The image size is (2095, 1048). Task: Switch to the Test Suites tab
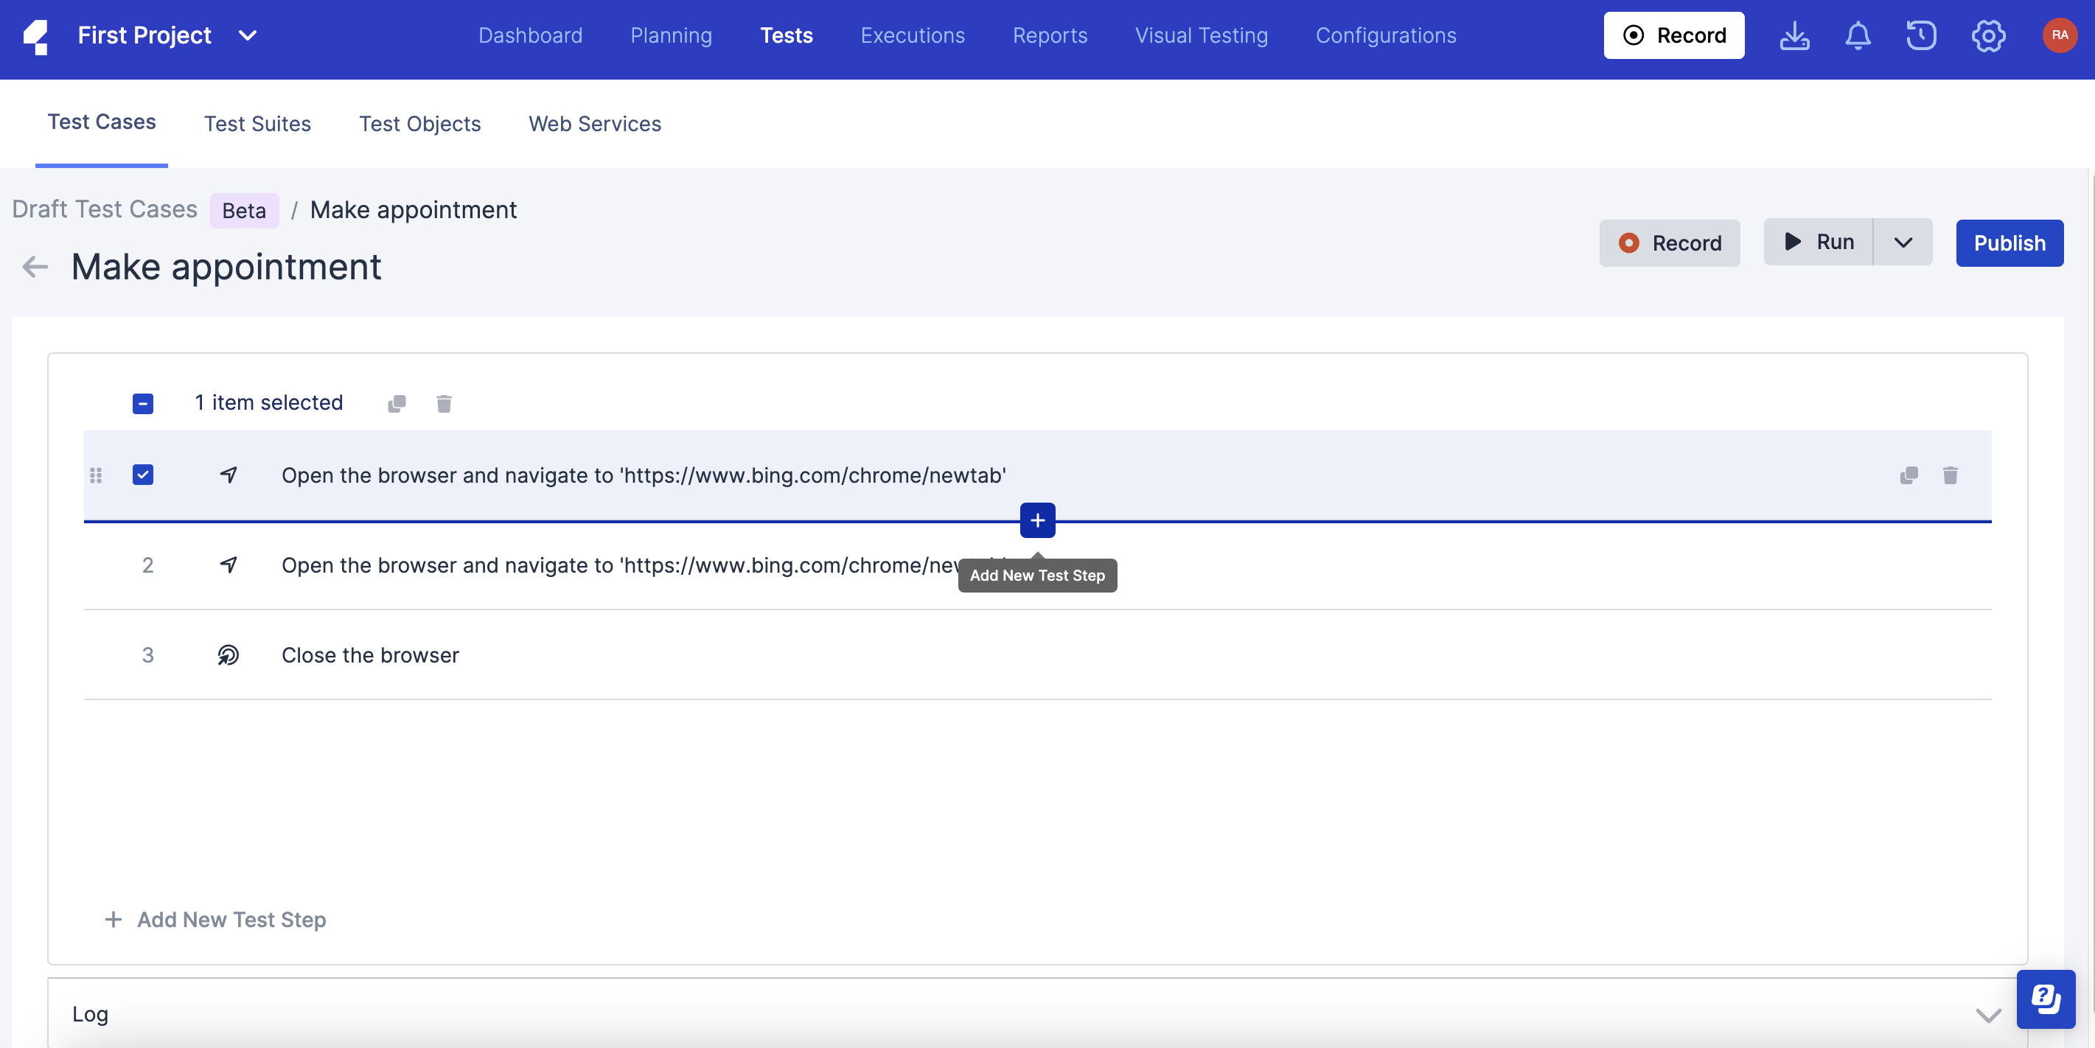pyautogui.click(x=257, y=124)
